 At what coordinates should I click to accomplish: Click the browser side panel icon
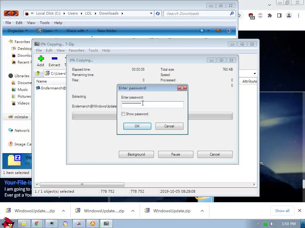point(279,15)
